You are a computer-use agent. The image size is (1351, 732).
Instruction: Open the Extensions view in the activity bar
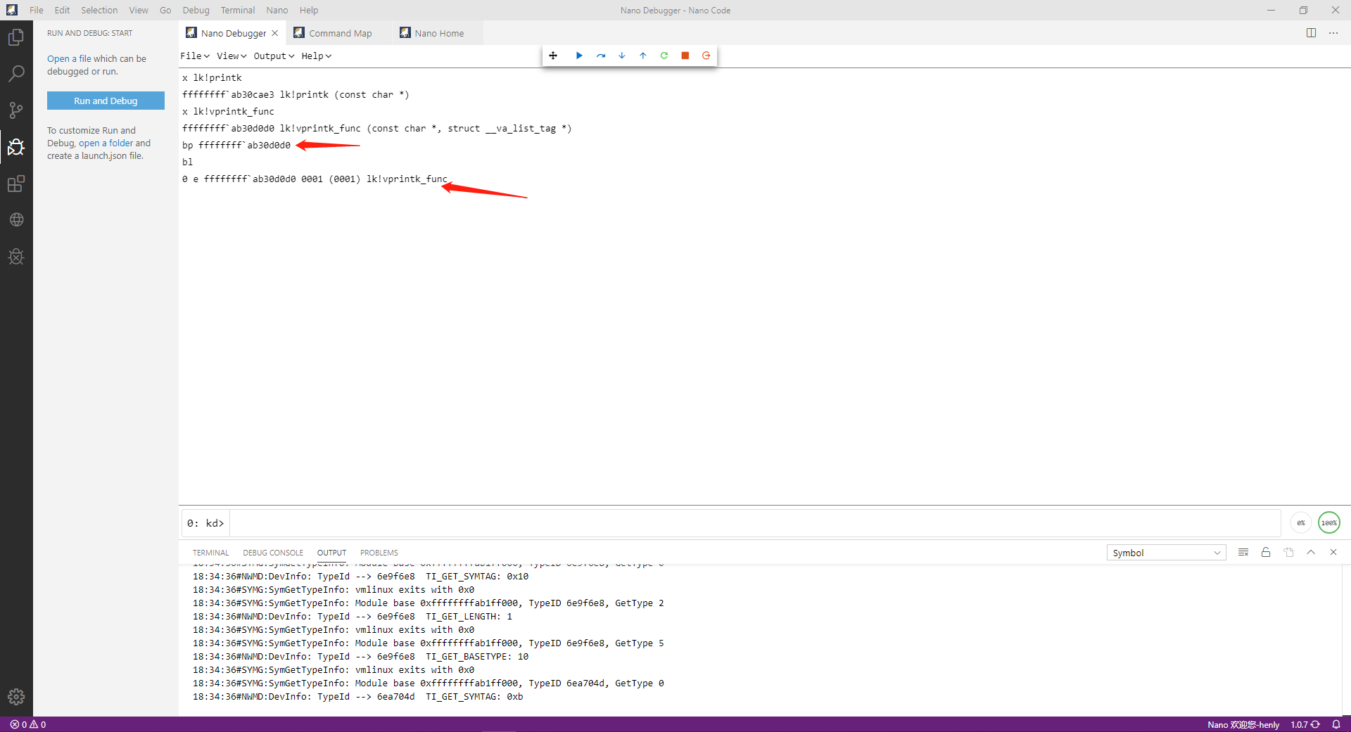pyautogui.click(x=15, y=184)
